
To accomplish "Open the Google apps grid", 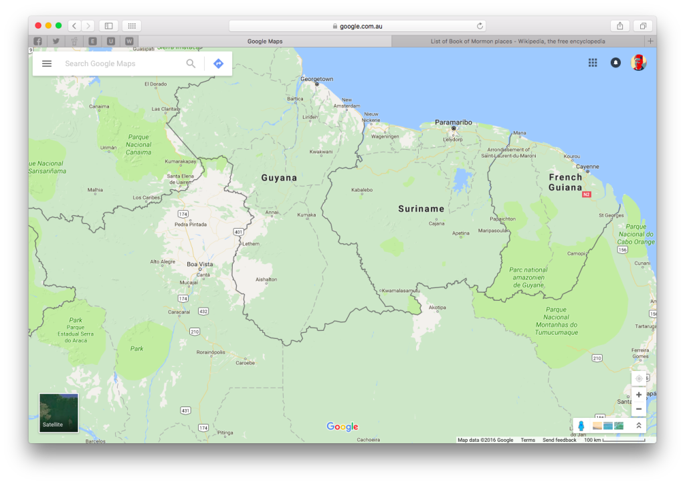I will point(593,63).
